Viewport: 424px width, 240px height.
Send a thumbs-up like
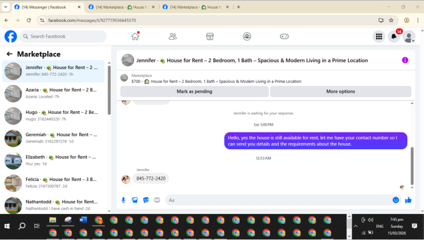(x=408, y=200)
